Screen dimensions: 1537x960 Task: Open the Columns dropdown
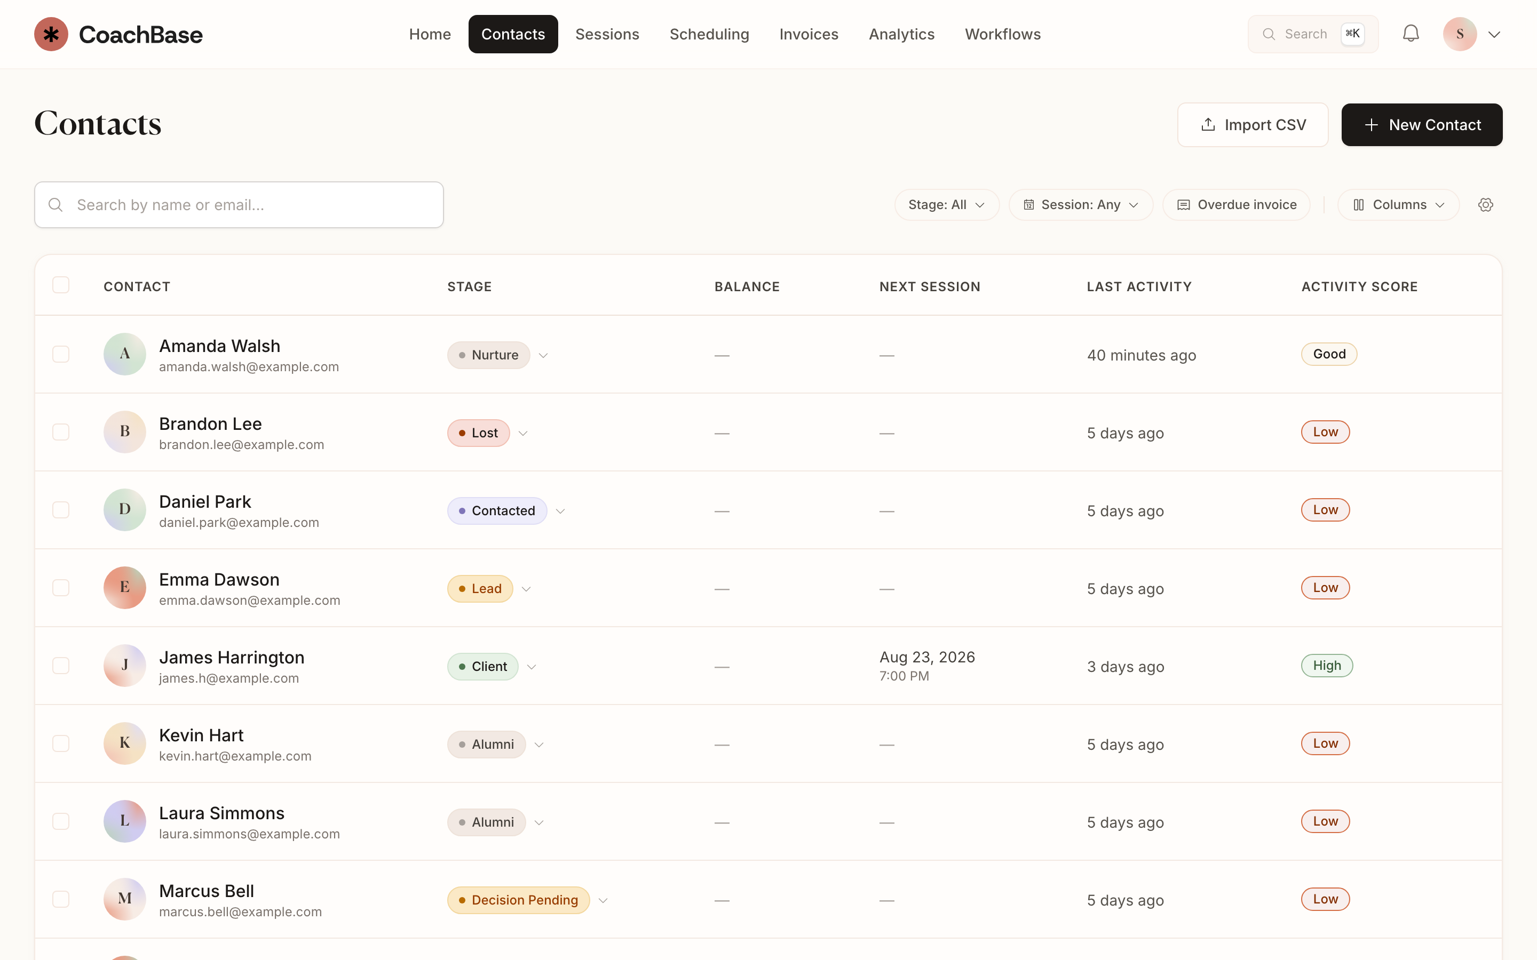1398,204
